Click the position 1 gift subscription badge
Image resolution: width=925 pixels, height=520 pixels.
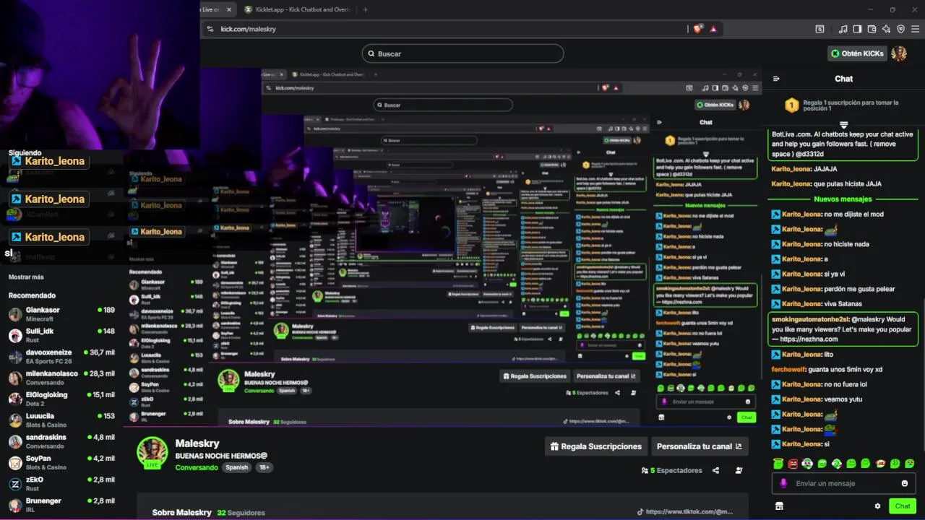click(x=791, y=105)
